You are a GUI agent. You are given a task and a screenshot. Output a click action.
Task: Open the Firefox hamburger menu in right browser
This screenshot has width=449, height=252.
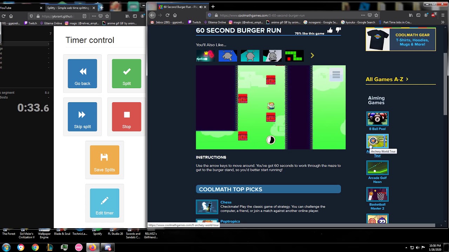coord(443,15)
